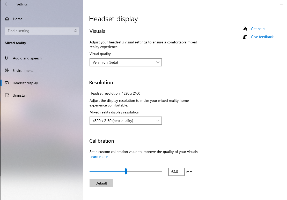Image resolution: width=287 pixels, height=200 pixels.
Task: Click the Calibration section heading
Action: coord(102,141)
